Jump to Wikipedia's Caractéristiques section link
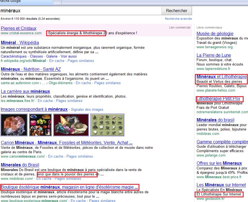This screenshot has height=202, width=248. [14, 56]
